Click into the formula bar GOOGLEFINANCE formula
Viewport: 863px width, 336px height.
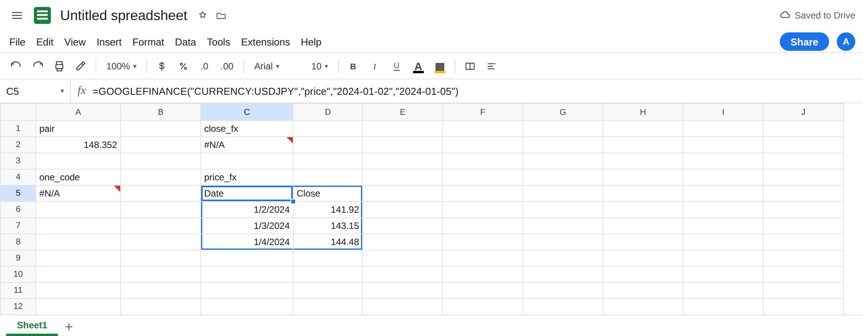[275, 91]
